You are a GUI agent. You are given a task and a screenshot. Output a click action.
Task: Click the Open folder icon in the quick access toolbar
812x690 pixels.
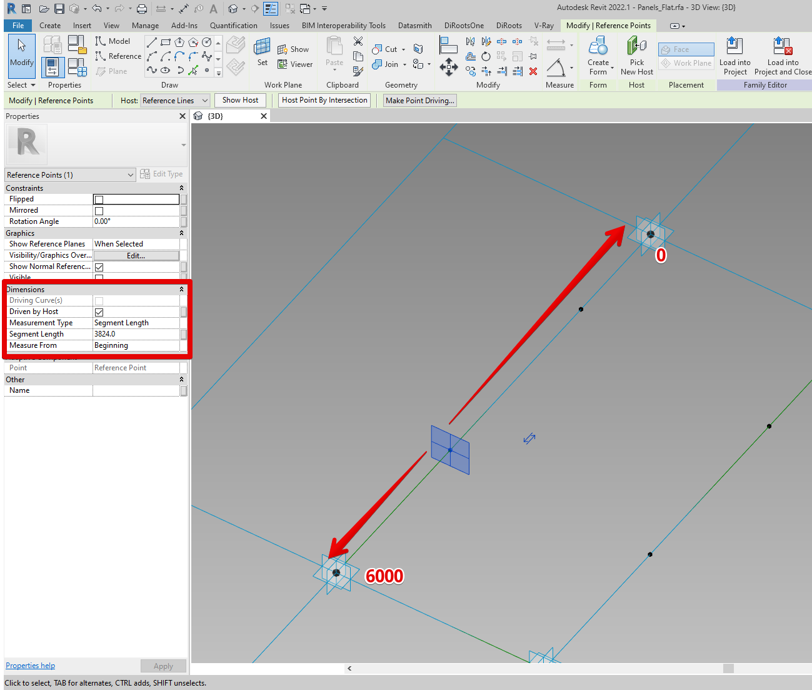pyautogui.click(x=44, y=9)
